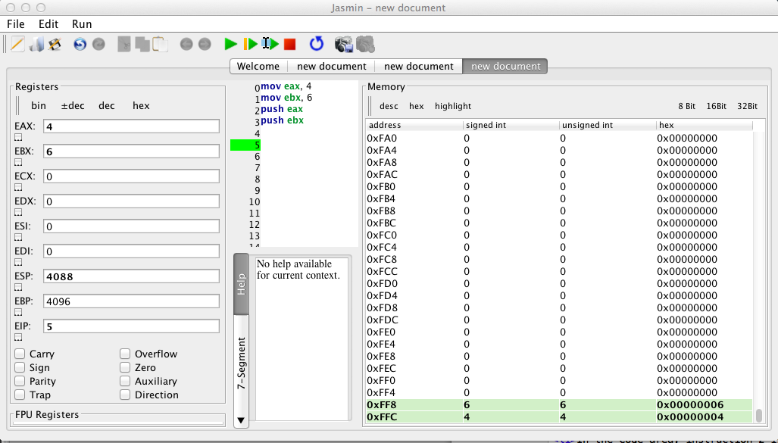Screen dimensions: 778x443
Task: Click the blue undo arrow icon
Action: click(80, 44)
